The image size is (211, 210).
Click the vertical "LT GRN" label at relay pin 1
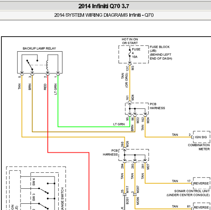[x=55, y=89]
